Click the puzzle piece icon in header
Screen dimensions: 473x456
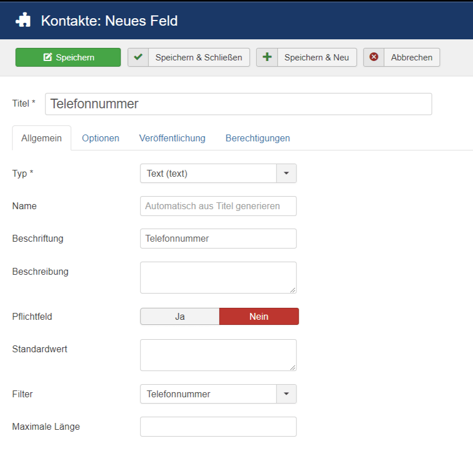[x=23, y=20]
